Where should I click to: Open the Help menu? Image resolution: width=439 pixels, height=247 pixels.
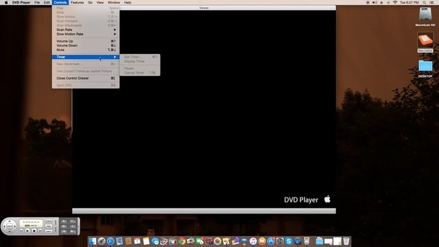coord(128,3)
